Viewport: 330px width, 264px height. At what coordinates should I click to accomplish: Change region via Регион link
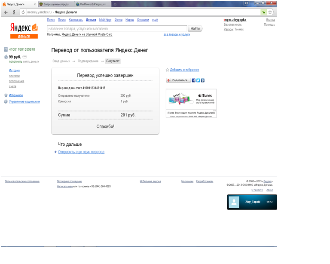(228, 30)
